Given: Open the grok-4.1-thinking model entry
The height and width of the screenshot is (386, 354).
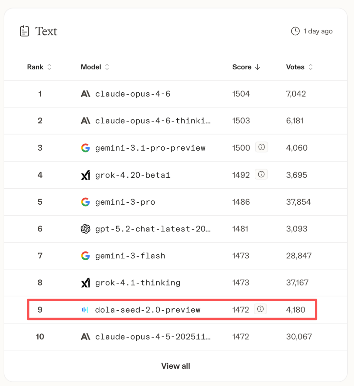Looking at the screenshot, I should pos(138,283).
